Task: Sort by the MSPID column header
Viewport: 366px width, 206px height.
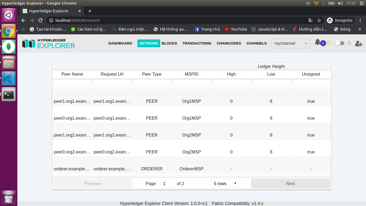Action: pos(192,74)
